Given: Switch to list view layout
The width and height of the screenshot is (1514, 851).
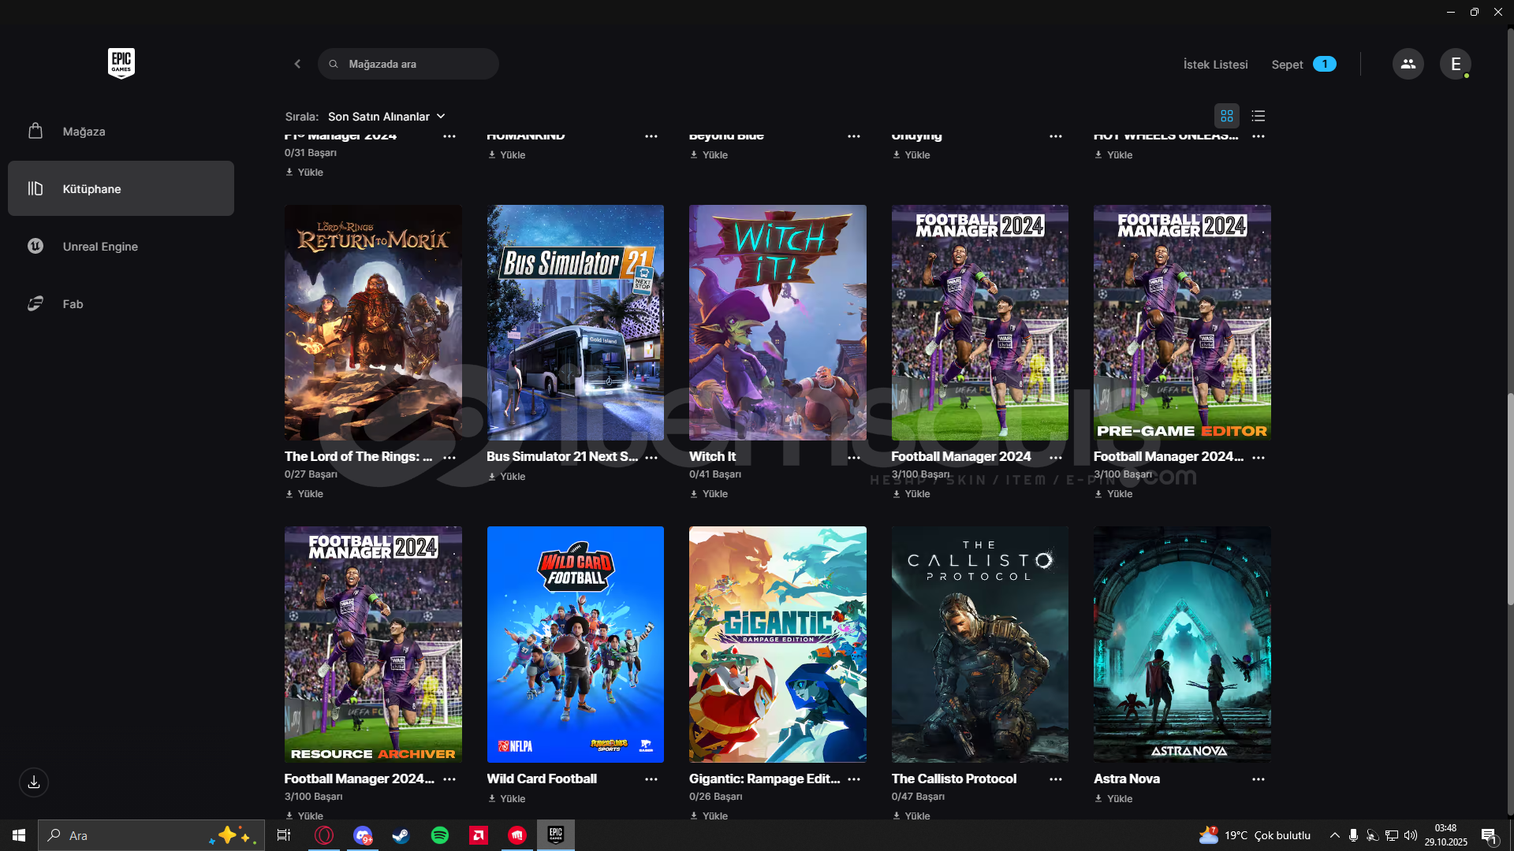Looking at the screenshot, I should (1259, 116).
